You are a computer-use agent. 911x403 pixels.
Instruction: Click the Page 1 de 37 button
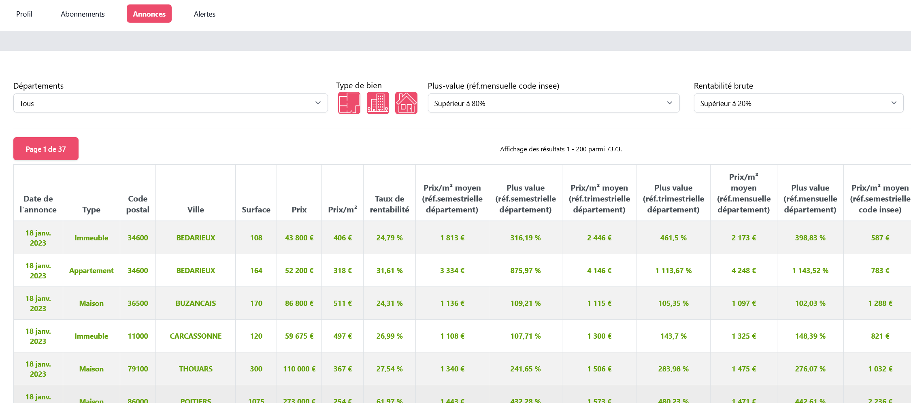(x=46, y=149)
